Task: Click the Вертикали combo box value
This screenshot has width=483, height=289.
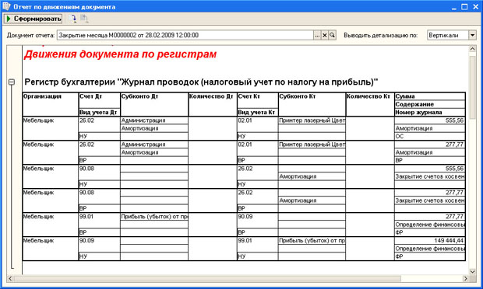Action: 448,35
